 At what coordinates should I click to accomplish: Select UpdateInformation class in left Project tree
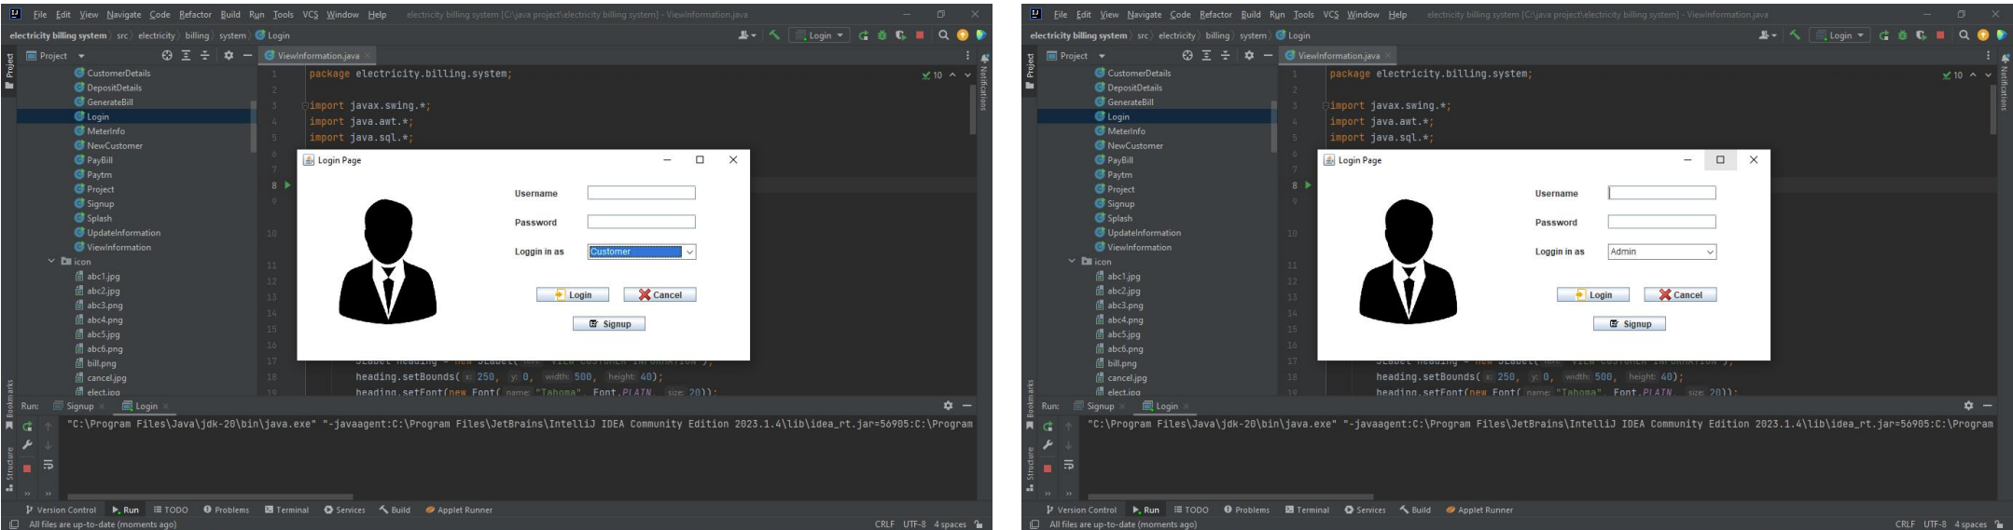(117, 233)
